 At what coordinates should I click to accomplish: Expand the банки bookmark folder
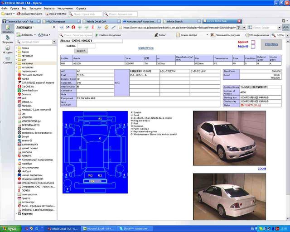[16, 52]
